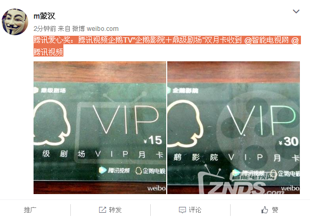310x217 pixels.
Task: Click the 2分钟前 timestamp link
Action: click(45, 29)
